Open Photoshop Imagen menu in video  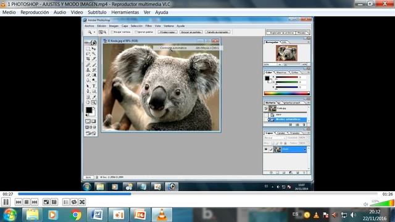pos(114,26)
